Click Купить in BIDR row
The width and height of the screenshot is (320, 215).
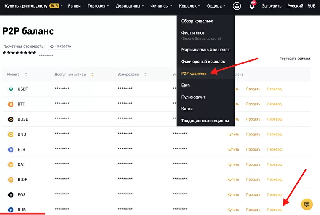pyautogui.click(x=233, y=180)
